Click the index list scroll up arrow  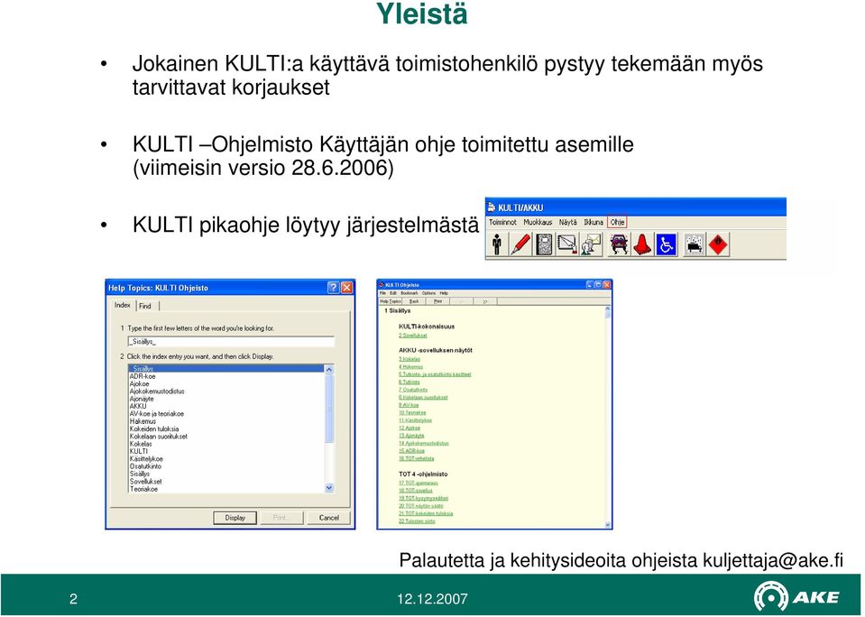click(x=329, y=369)
